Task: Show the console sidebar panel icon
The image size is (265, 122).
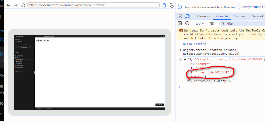Action: (180, 23)
